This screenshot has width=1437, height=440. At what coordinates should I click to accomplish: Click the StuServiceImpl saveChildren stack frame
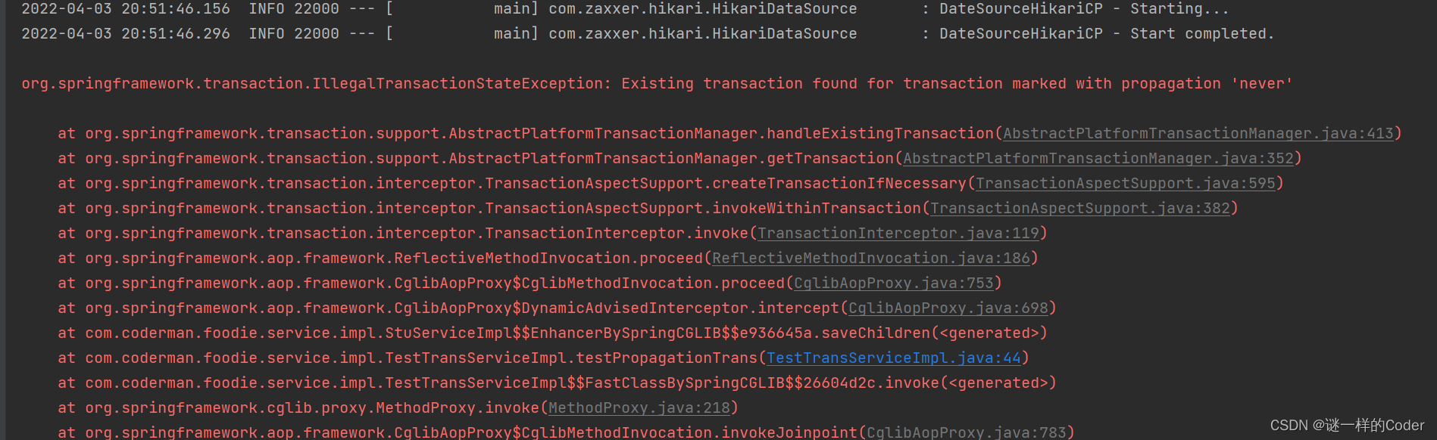pos(552,333)
